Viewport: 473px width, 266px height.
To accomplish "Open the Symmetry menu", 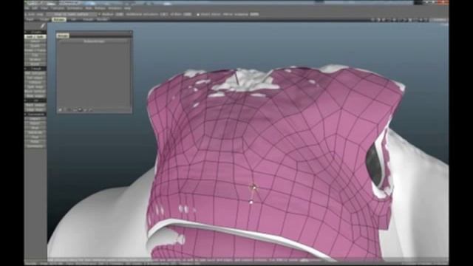I will point(75,8).
